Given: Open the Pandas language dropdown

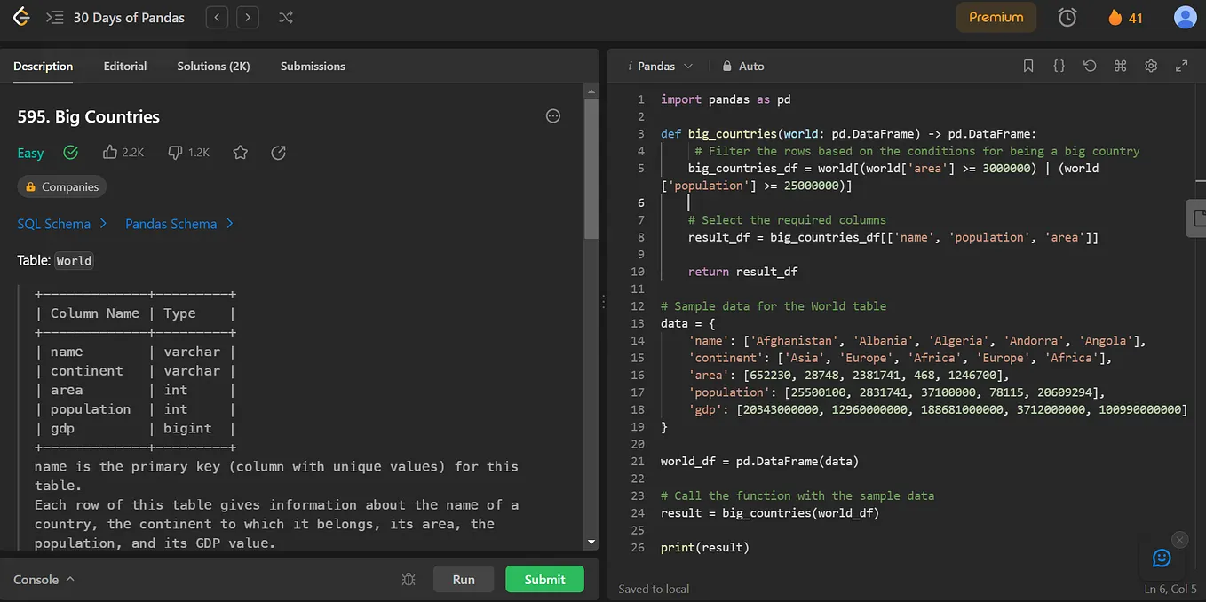Looking at the screenshot, I should pyautogui.click(x=660, y=66).
